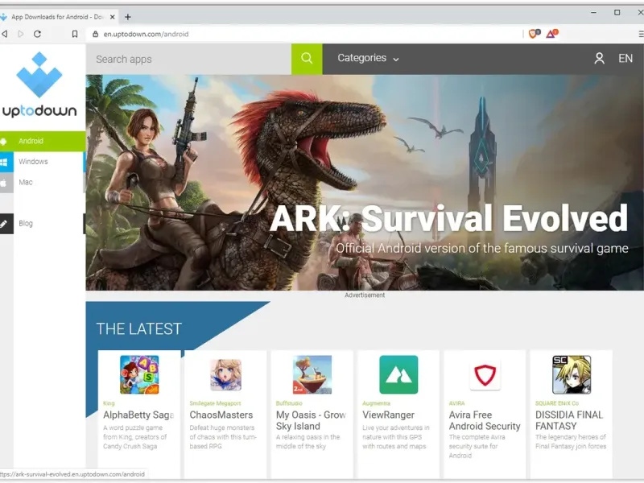Click the browser forward arrow
This screenshot has width=644, height=483.
21,34
